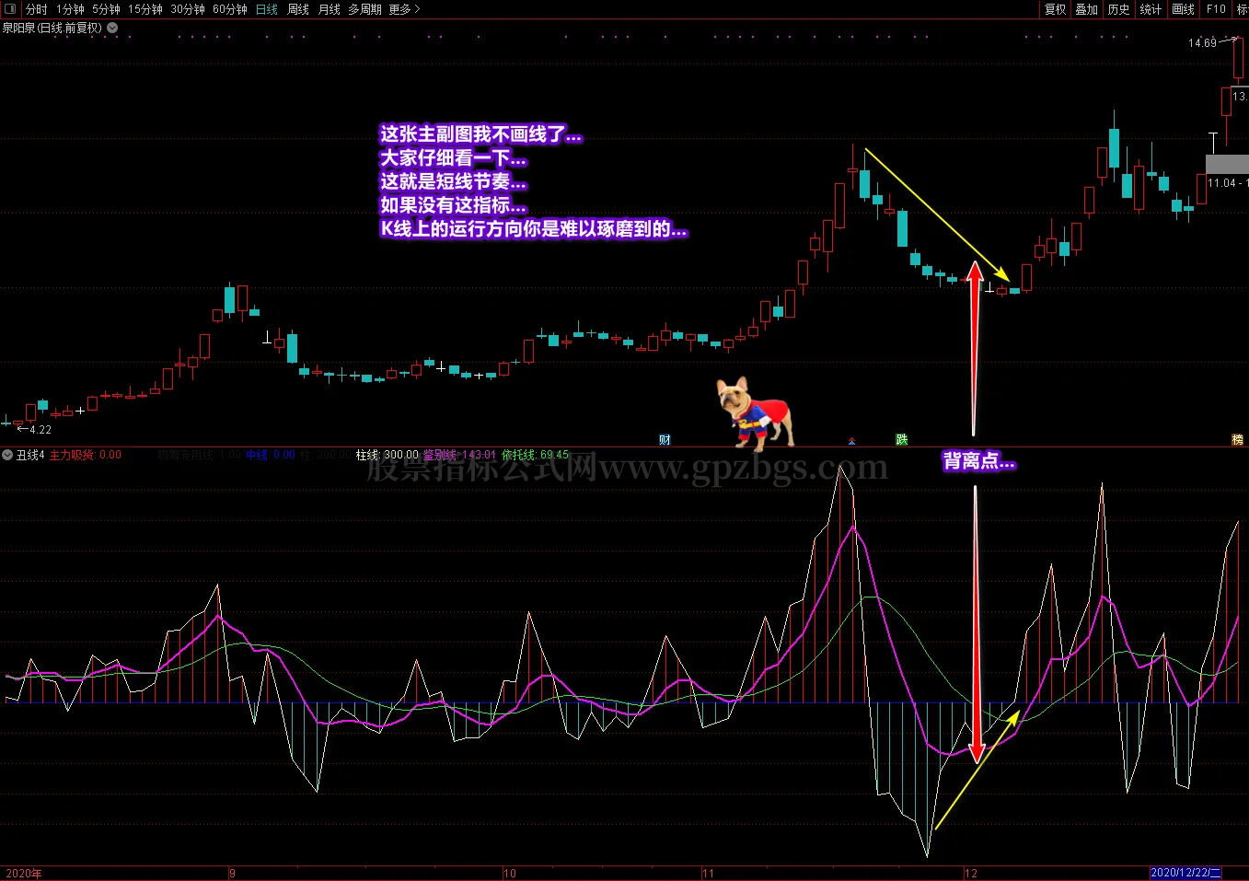Click the French bulldog image on chart

point(755,412)
